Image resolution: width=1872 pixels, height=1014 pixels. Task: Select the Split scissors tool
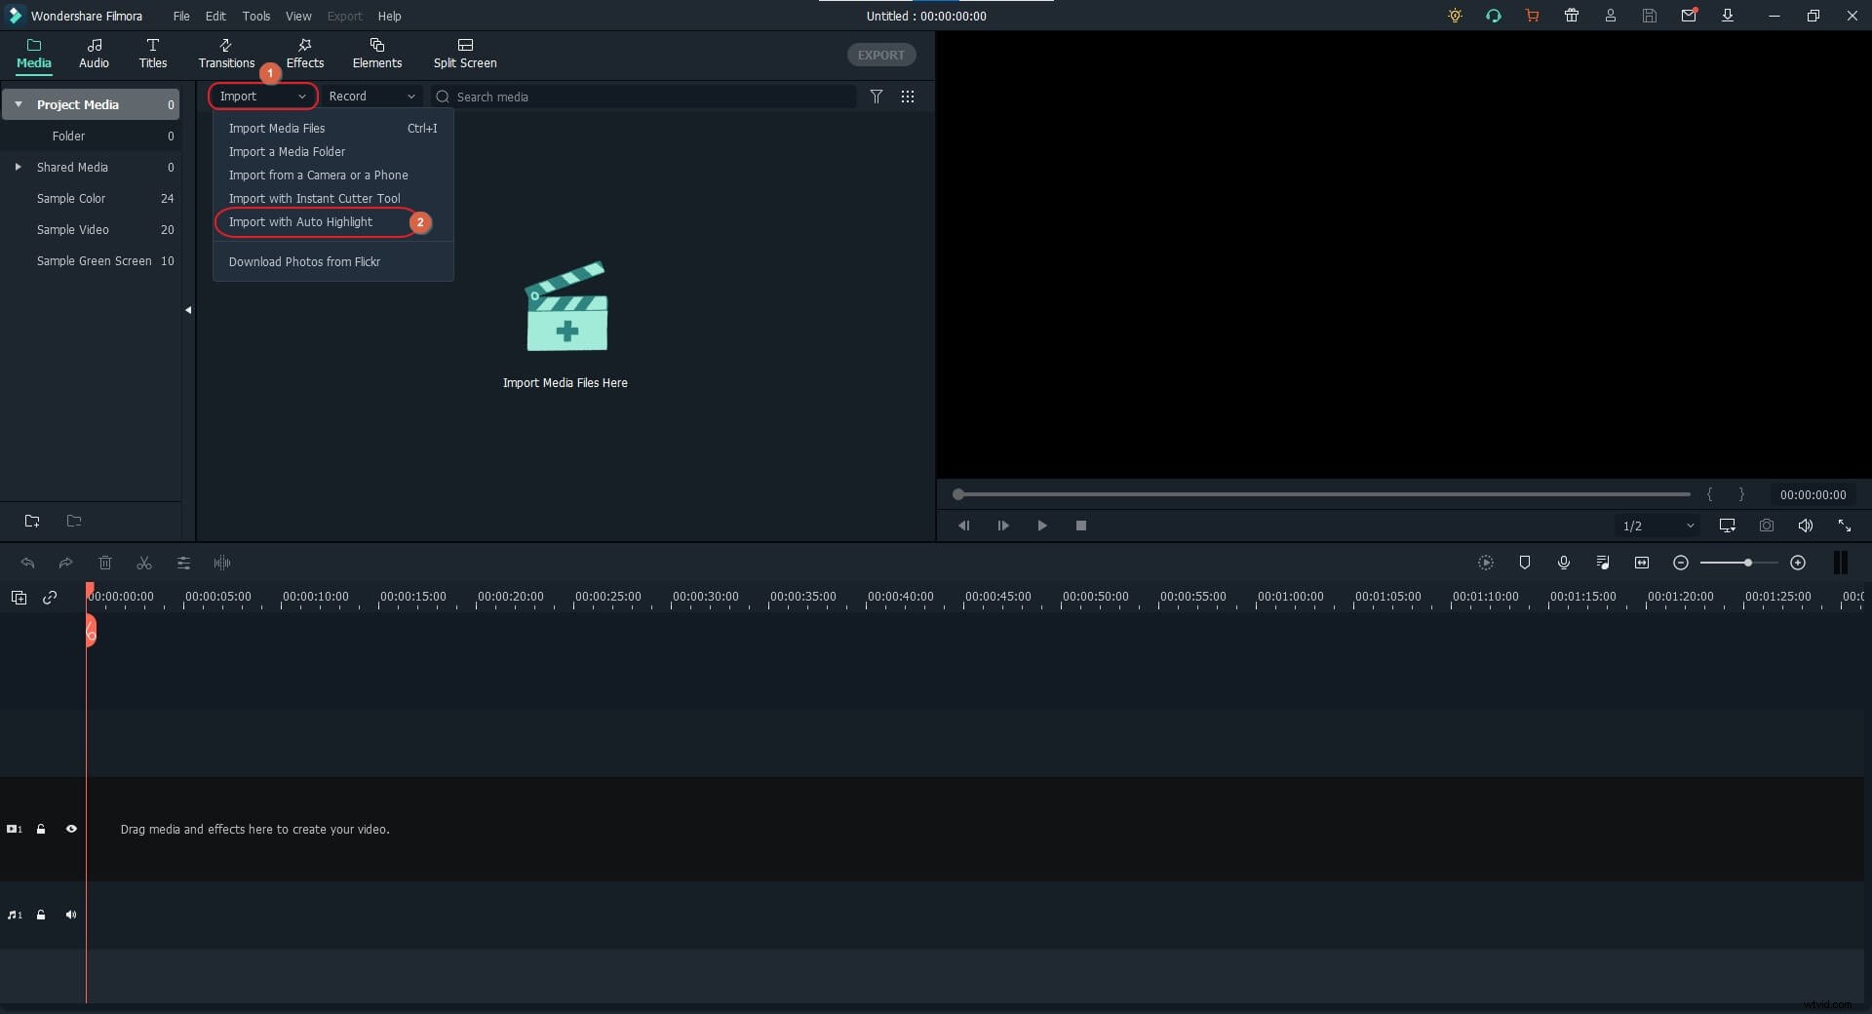pyautogui.click(x=143, y=564)
